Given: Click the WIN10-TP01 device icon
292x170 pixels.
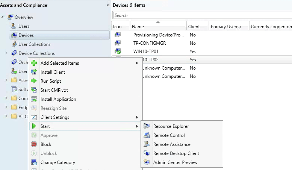Looking at the screenshot, I should click(x=118, y=52).
